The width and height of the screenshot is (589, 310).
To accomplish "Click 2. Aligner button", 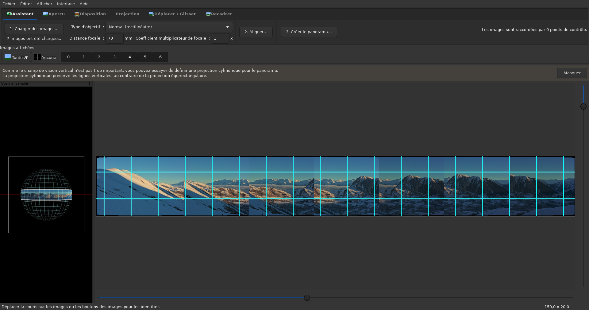I will [x=256, y=32].
